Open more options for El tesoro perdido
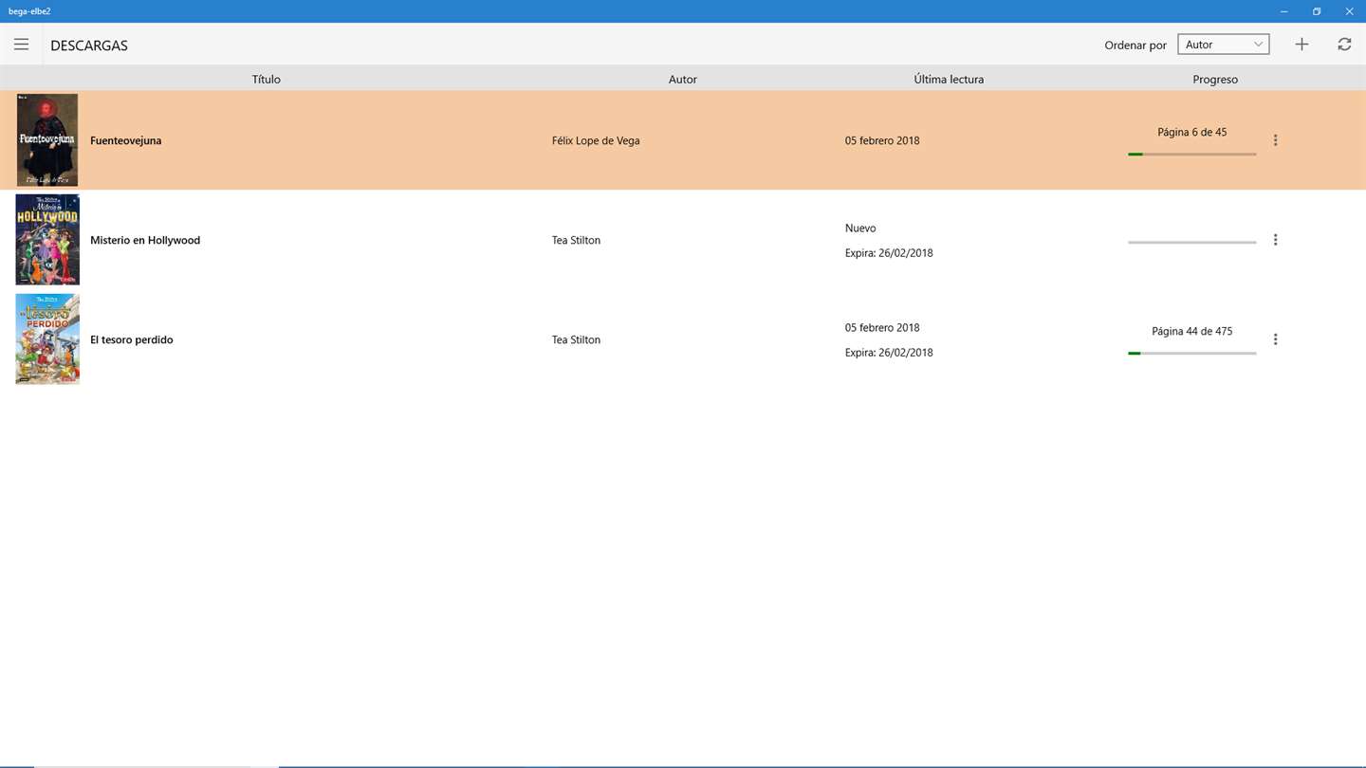The height and width of the screenshot is (768, 1366). click(1275, 339)
